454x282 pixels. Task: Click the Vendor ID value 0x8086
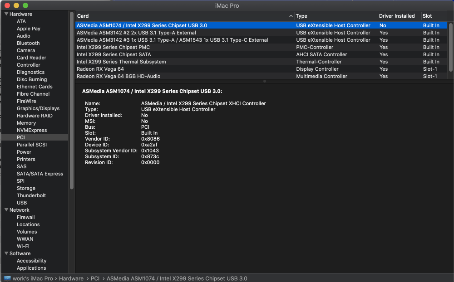coord(150,139)
